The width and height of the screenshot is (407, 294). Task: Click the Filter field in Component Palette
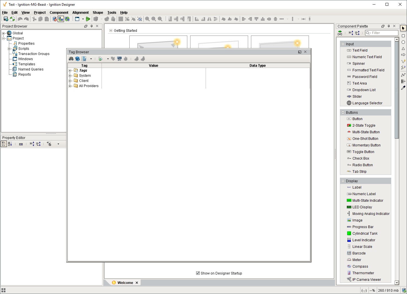coord(381,33)
